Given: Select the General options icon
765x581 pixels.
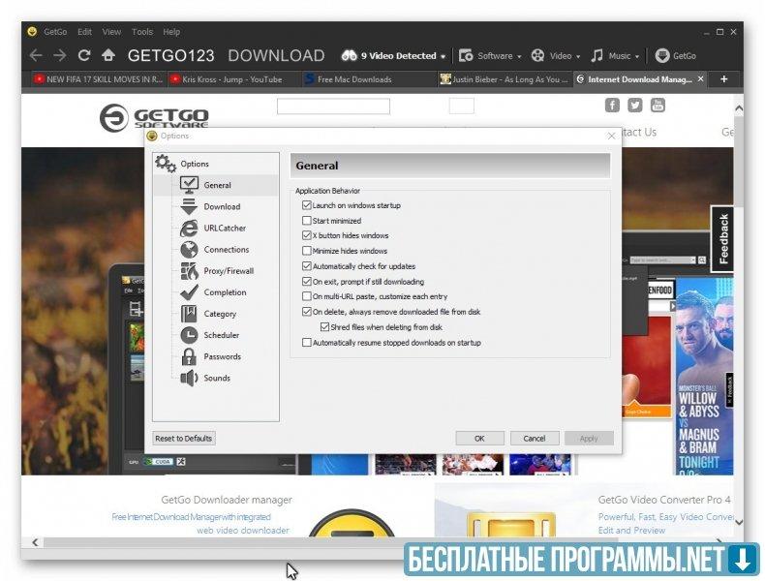Looking at the screenshot, I should 189,185.
